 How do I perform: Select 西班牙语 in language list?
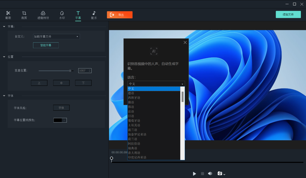point(154,98)
